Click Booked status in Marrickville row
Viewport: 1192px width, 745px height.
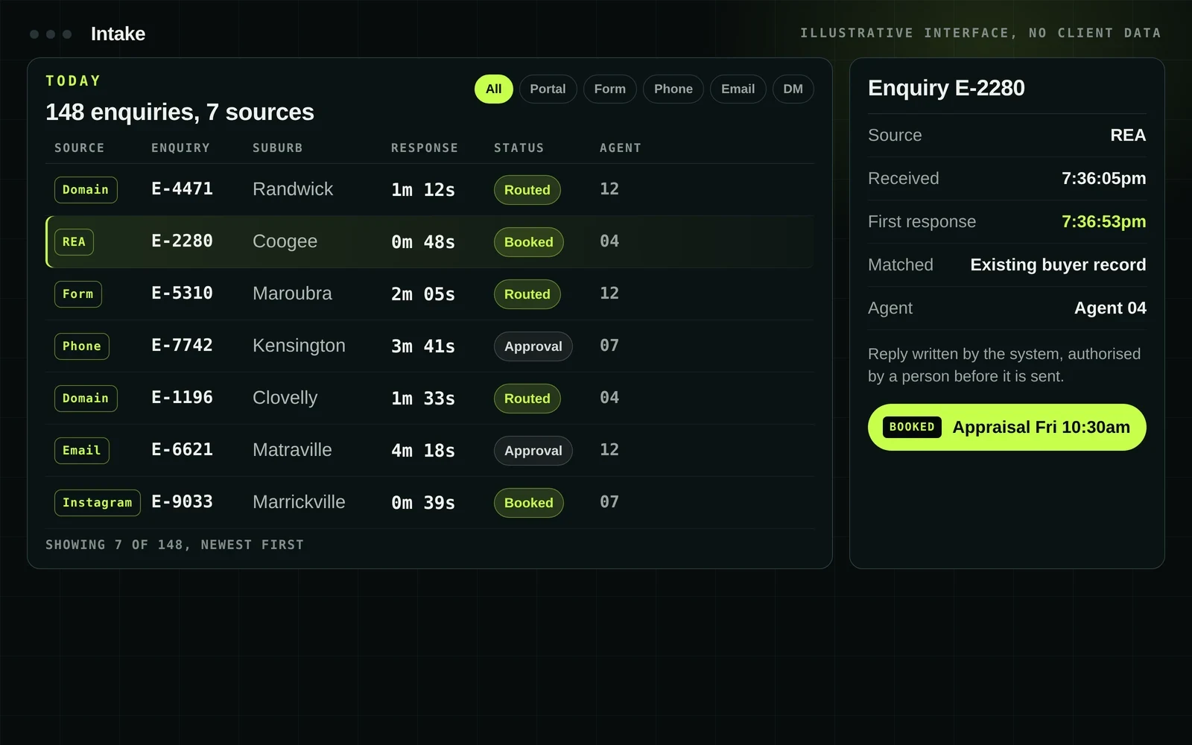pyautogui.click(x=528, y=503)
